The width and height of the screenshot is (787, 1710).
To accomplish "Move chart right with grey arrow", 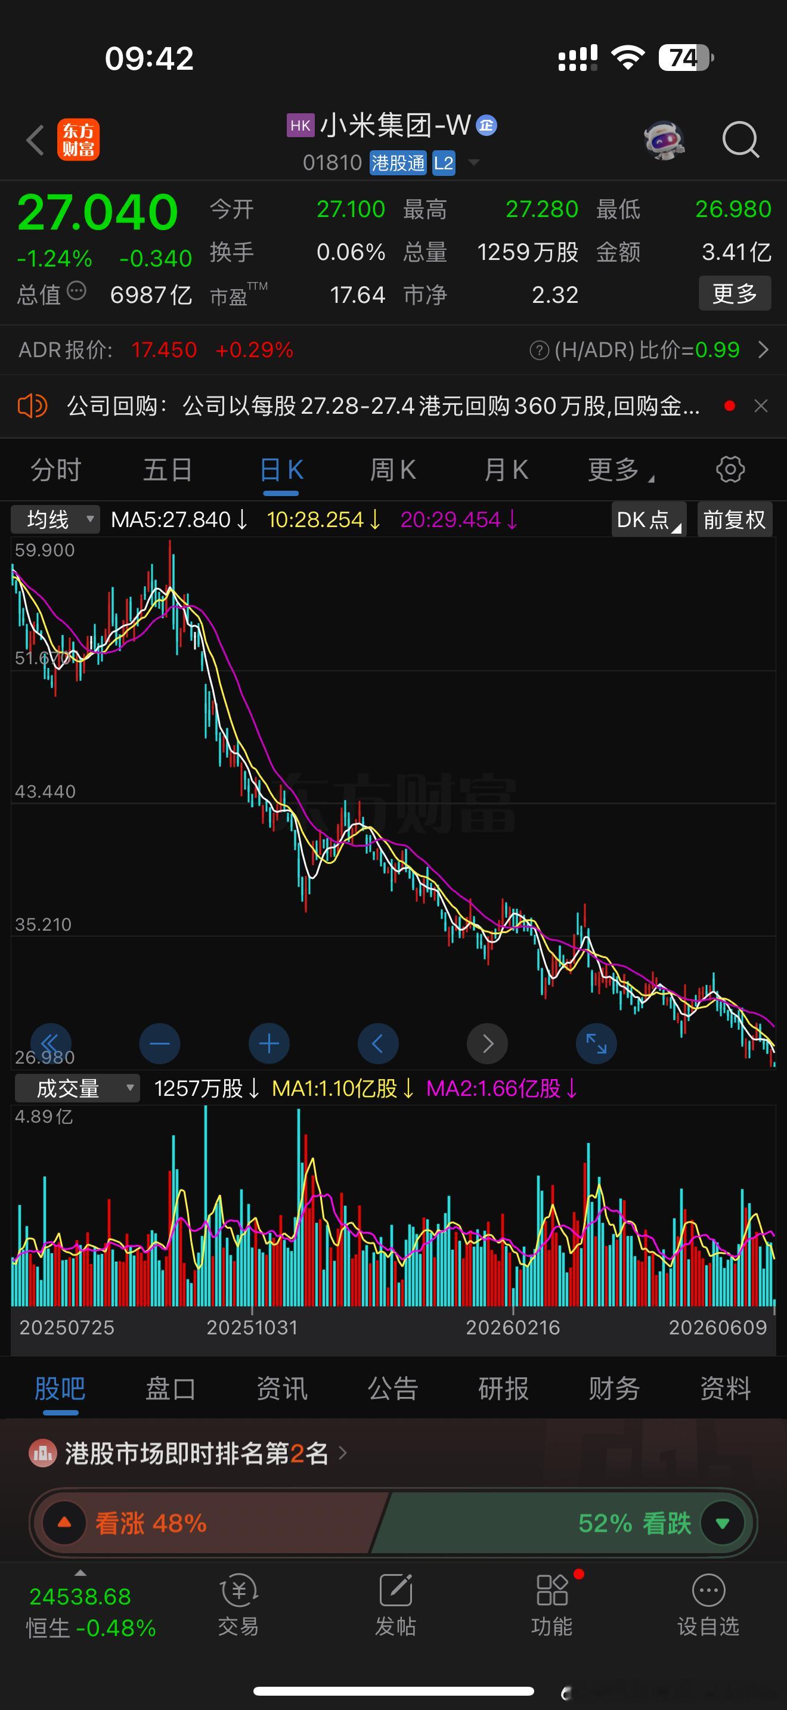I will pos(488,1043).
